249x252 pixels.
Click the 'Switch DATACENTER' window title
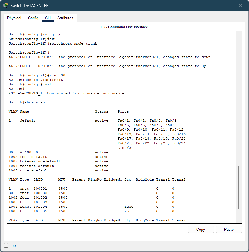tap(30, 6)
